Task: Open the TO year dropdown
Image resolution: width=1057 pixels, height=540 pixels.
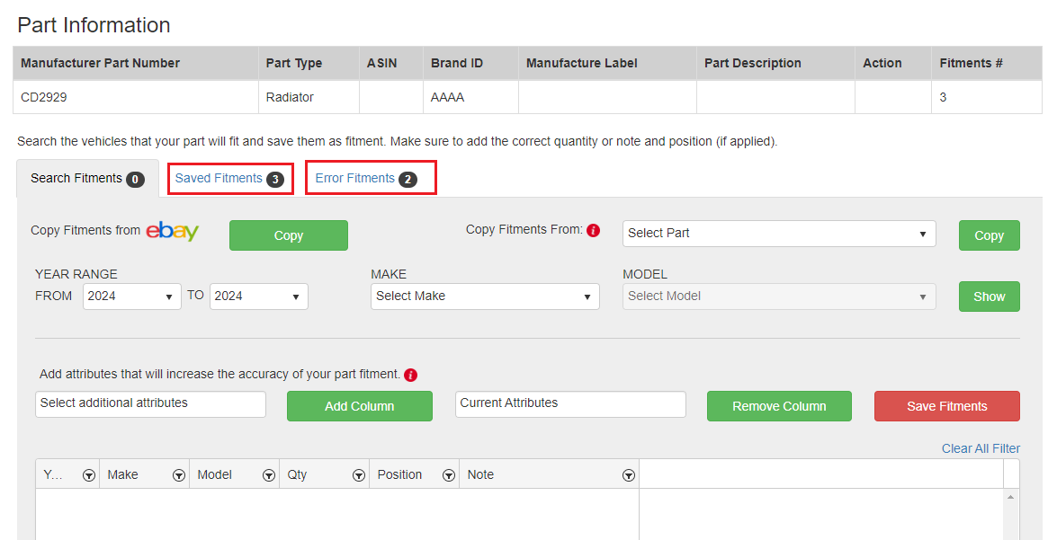Action: (x=258, y=297)
